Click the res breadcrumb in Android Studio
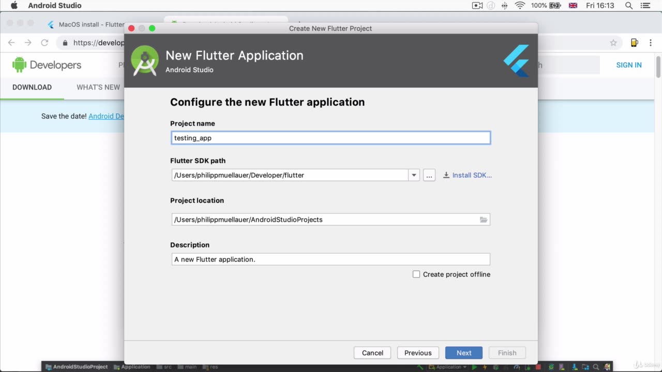This screenshot has width=662, height=372. click(210, 367)
